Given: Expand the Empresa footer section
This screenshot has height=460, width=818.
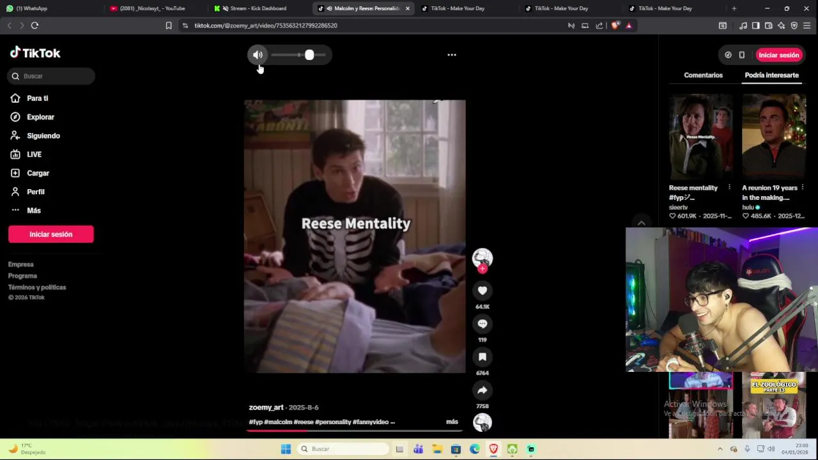Looking at the screenshot, I should [x=21, y=264].
